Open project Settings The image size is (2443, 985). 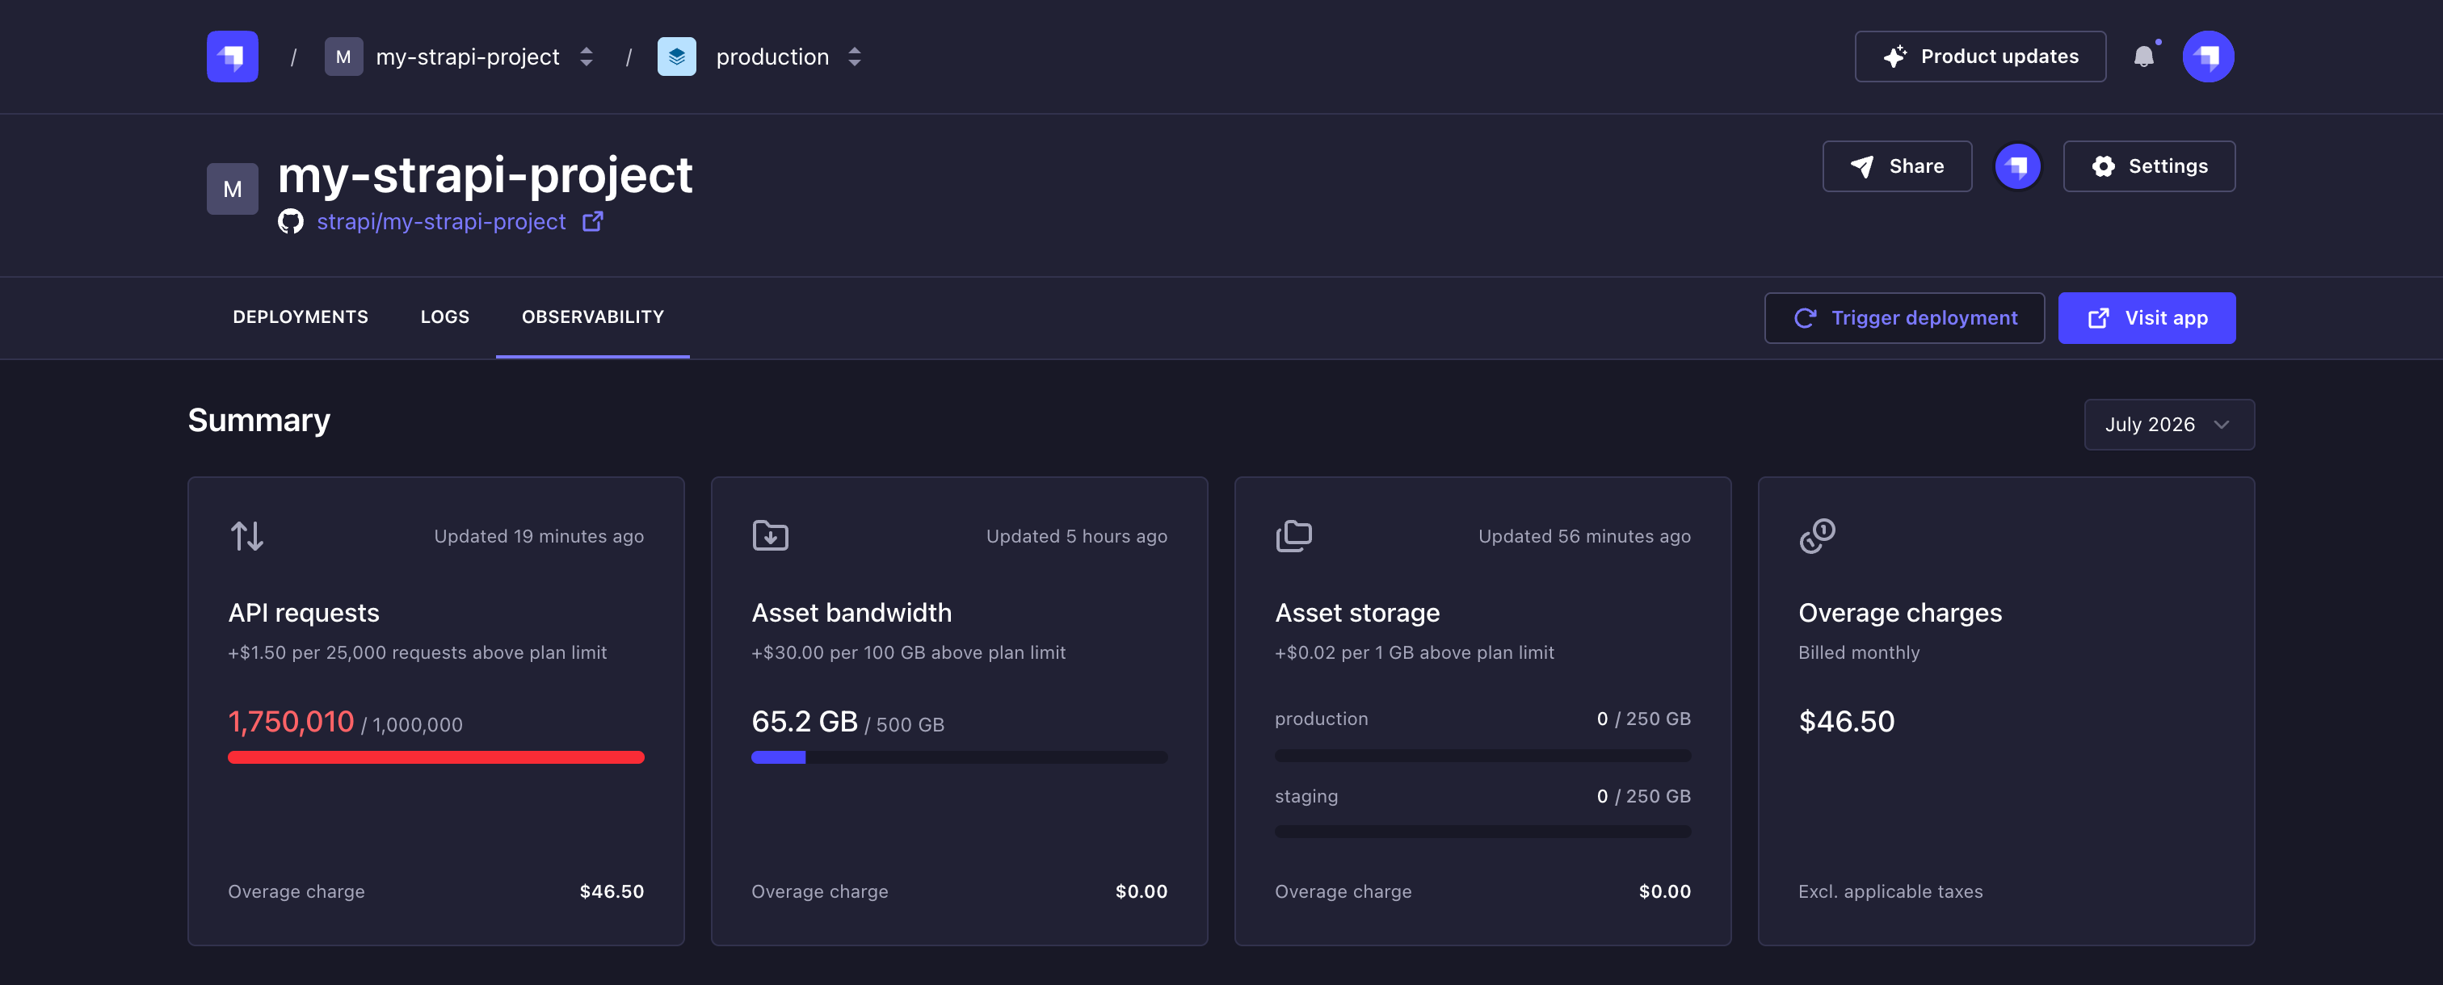(2149, 167)
